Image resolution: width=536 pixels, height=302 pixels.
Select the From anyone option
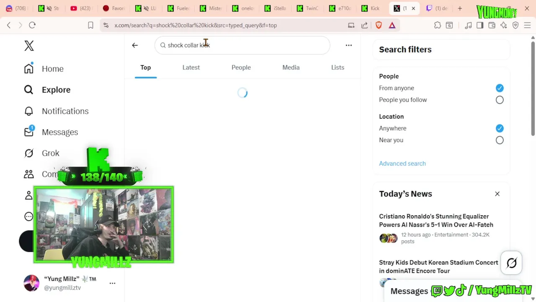500,88
